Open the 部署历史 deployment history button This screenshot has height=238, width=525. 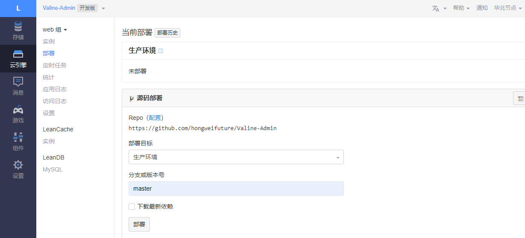167,33
